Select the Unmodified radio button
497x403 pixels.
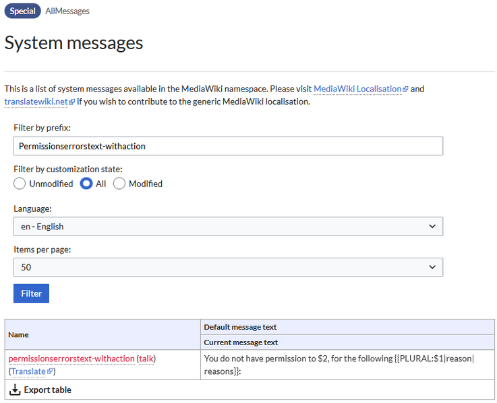click(x=20, y=184)
